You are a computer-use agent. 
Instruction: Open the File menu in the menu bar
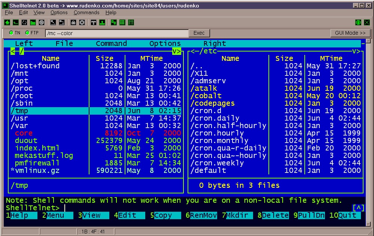[9, 13]
